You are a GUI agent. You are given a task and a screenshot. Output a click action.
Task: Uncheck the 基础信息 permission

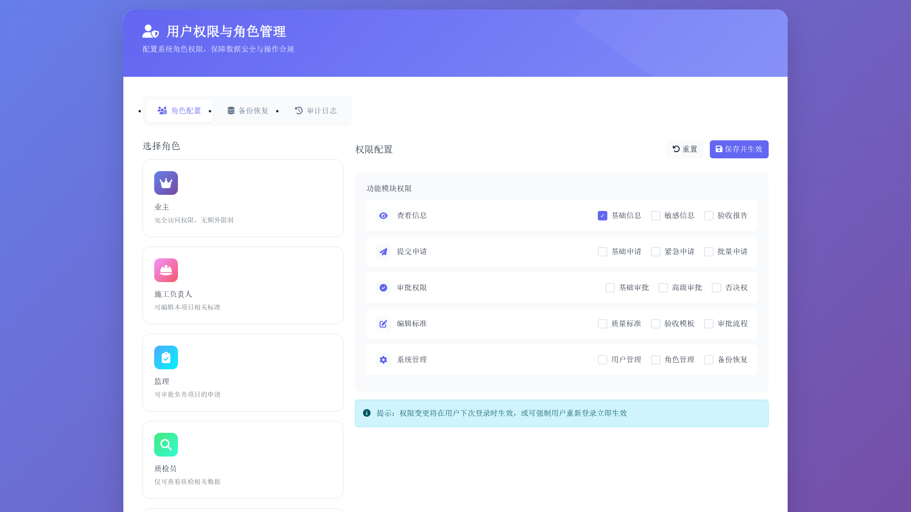602,215
